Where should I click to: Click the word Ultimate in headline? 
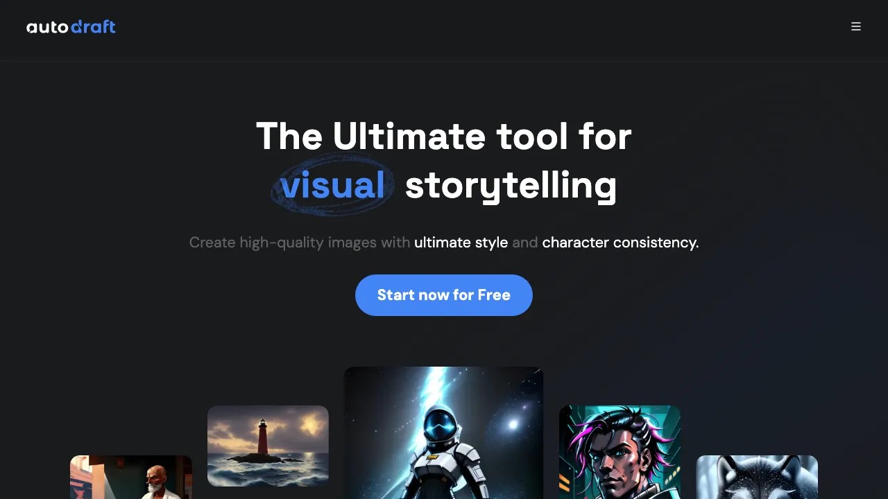[409, 136]
